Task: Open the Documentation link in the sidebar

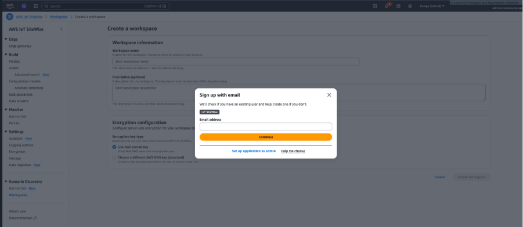Action: 20,218
